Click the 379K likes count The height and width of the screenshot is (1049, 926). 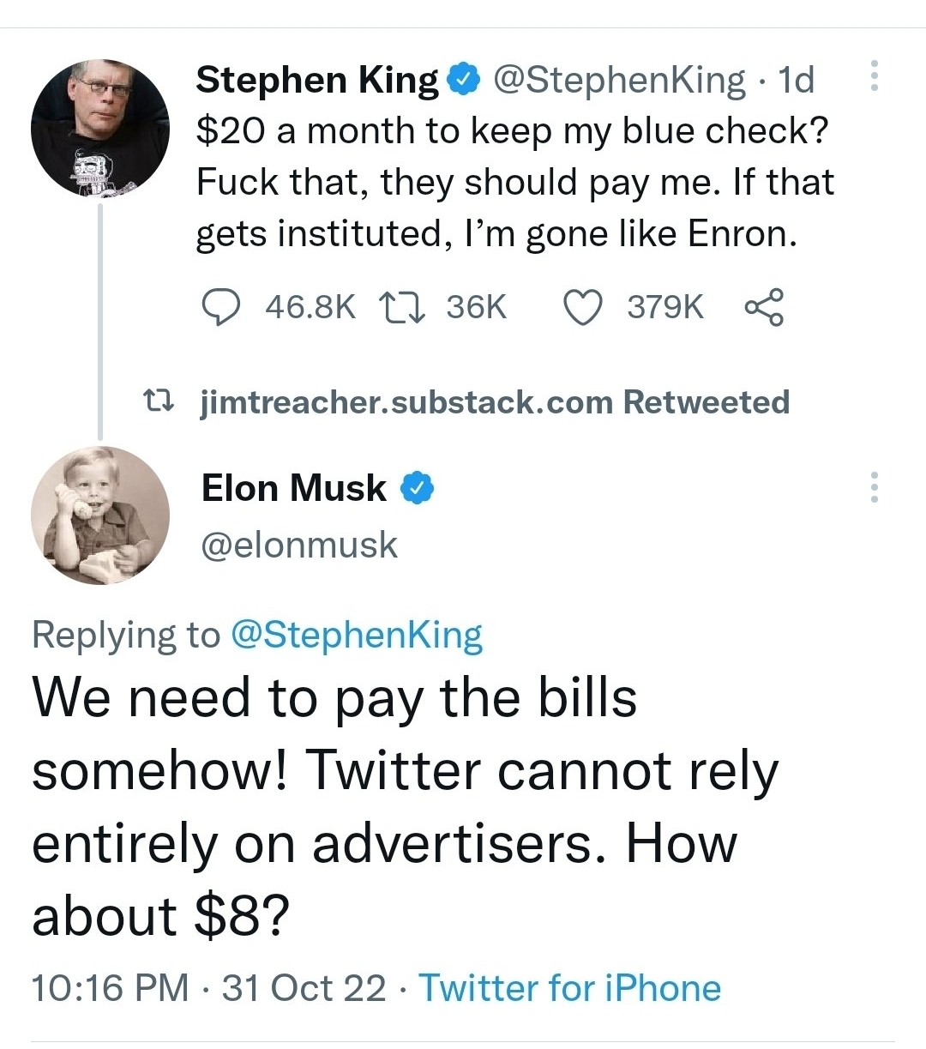coord(665,306)
